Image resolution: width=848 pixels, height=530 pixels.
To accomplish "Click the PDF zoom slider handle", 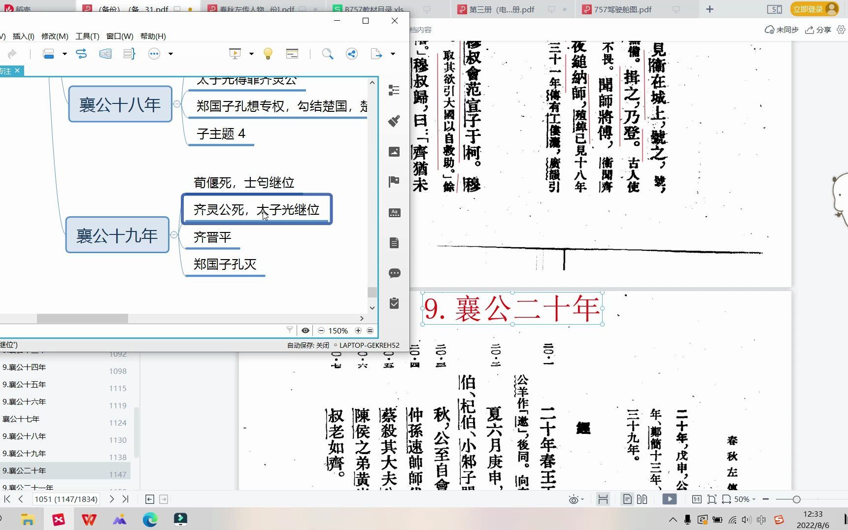I will pyautogui.click(x=796, y=499).
